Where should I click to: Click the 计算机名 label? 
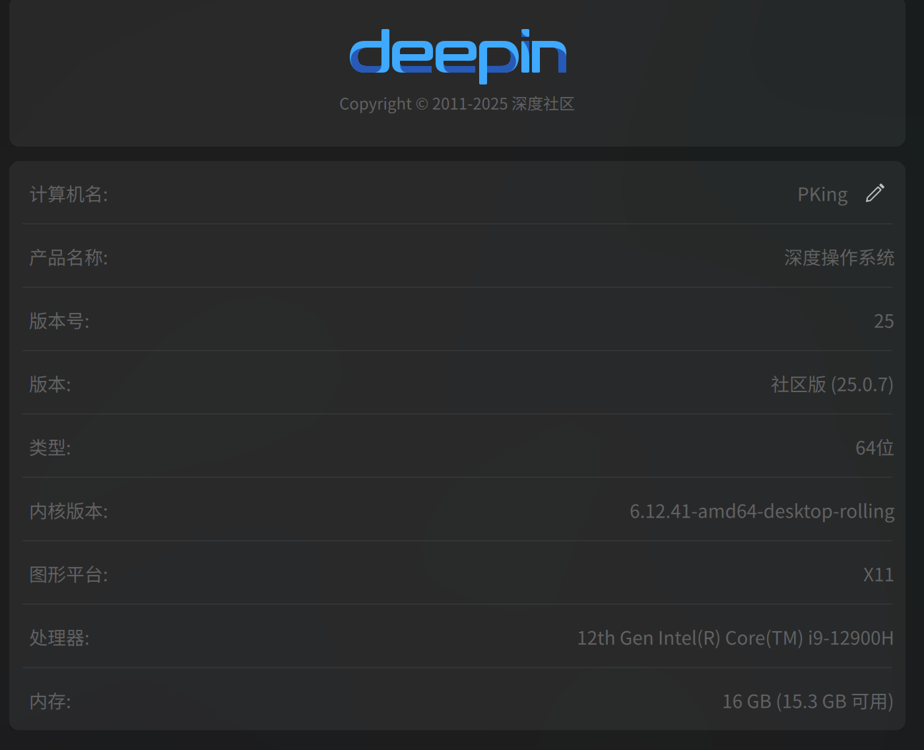[69, 194]
